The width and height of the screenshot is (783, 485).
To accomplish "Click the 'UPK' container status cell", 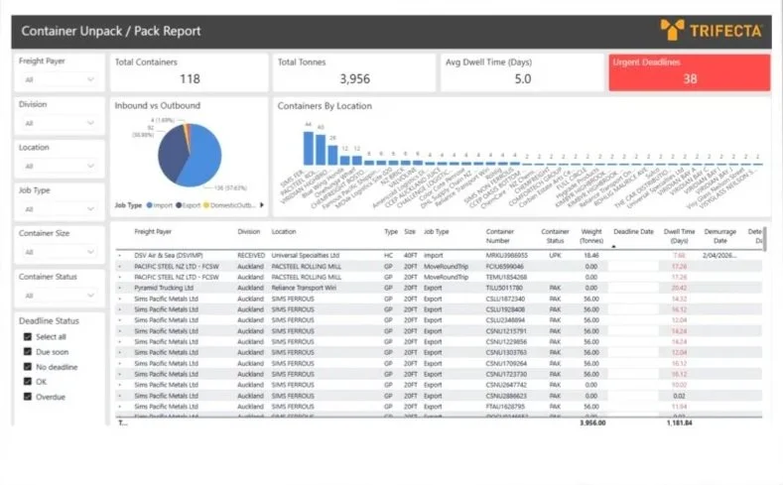I will click(x=555, y=256).
